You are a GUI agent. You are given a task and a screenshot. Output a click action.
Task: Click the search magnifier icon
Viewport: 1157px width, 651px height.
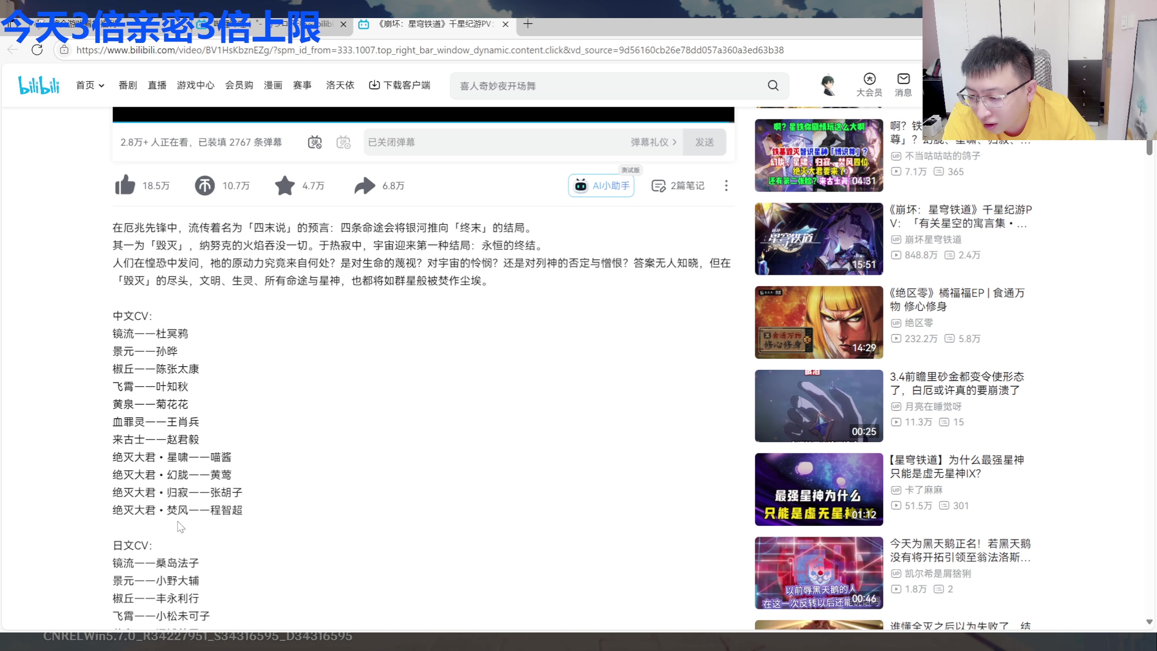[x=773, y=85]
